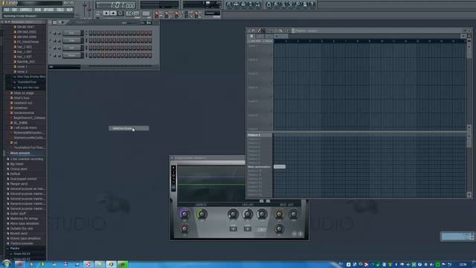
Task: Open the VIEW menu
Action: point(38,10)
